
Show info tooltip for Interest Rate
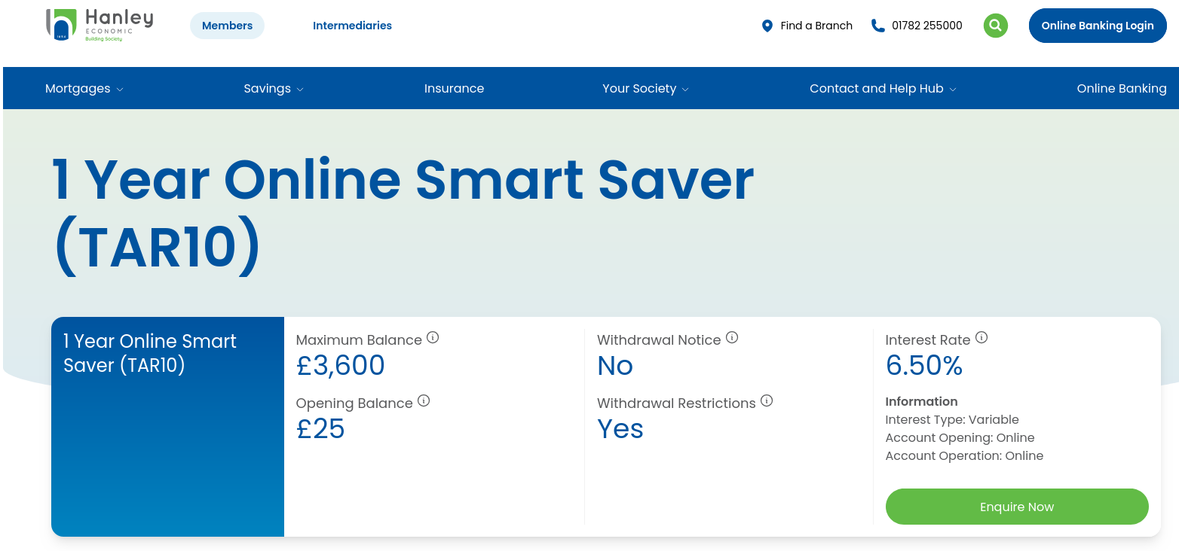coord(981,337)
